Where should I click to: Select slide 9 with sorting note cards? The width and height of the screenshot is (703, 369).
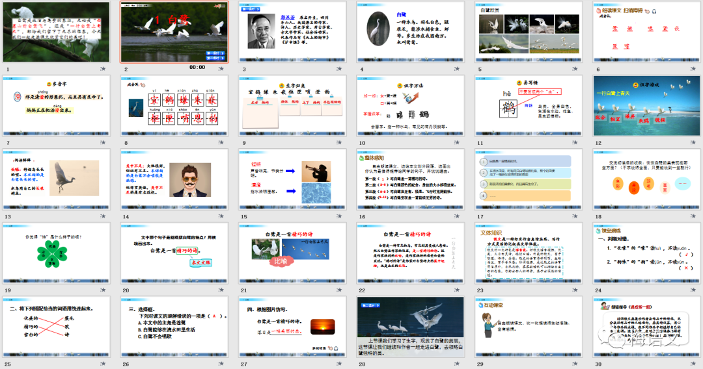pos(292,105)
